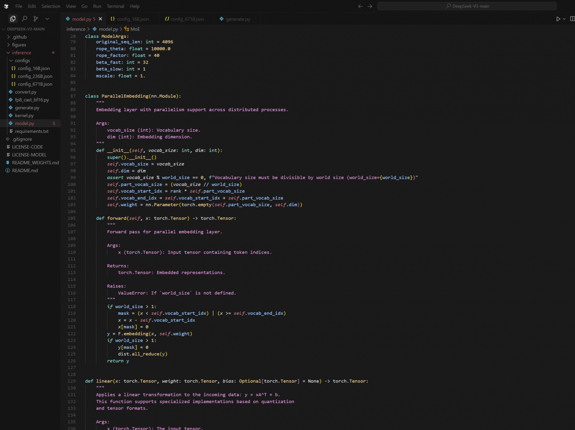
Task: Close the model.py tab
Action: coord(100,19)
